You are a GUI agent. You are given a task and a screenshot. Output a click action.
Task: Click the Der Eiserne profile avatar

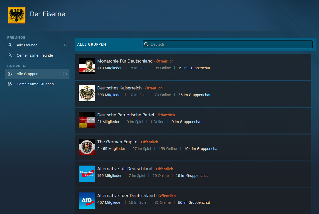(x=17, y=15)
